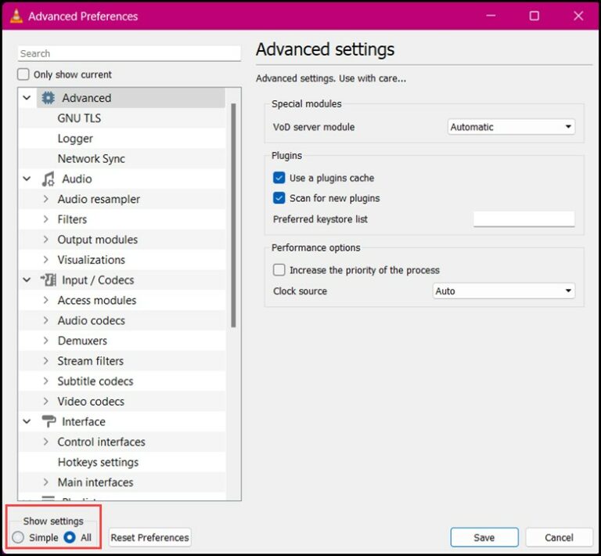Select the Advanced gear icon in tree
601x556 pixels.
(49, 98)
